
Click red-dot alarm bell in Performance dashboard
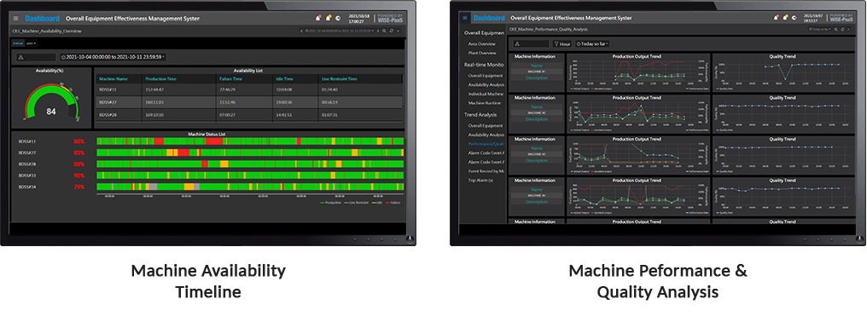tap(777, 18)
